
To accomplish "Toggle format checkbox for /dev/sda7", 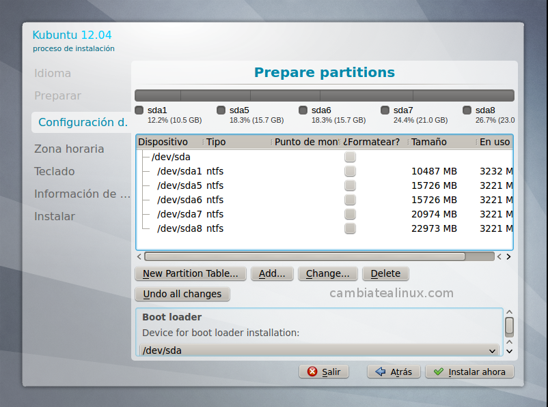I will tap(350, 214).
